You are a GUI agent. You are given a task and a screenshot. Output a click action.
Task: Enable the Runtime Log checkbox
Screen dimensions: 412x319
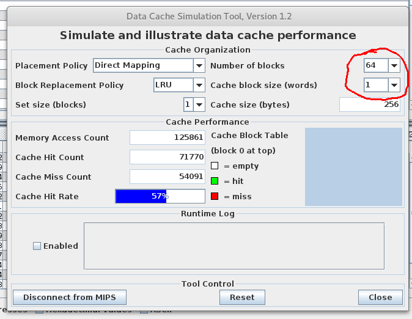[x=37, y=246]
